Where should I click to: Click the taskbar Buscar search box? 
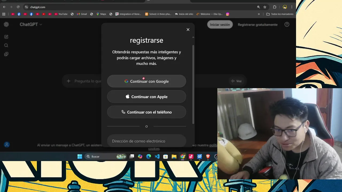coord(106,157)
